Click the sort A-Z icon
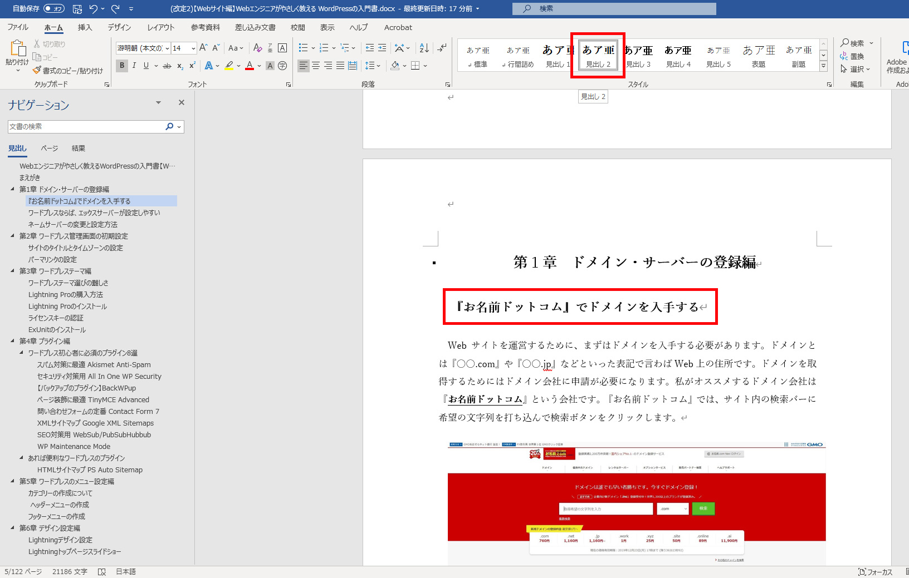The height and width of the screenshot is (578, 909). tap(424, 48)
